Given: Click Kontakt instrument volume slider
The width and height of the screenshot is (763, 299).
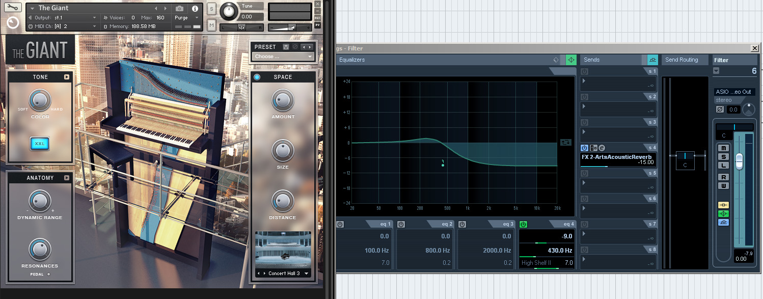Looking at the screenshot, I should (x=290, y=27).
